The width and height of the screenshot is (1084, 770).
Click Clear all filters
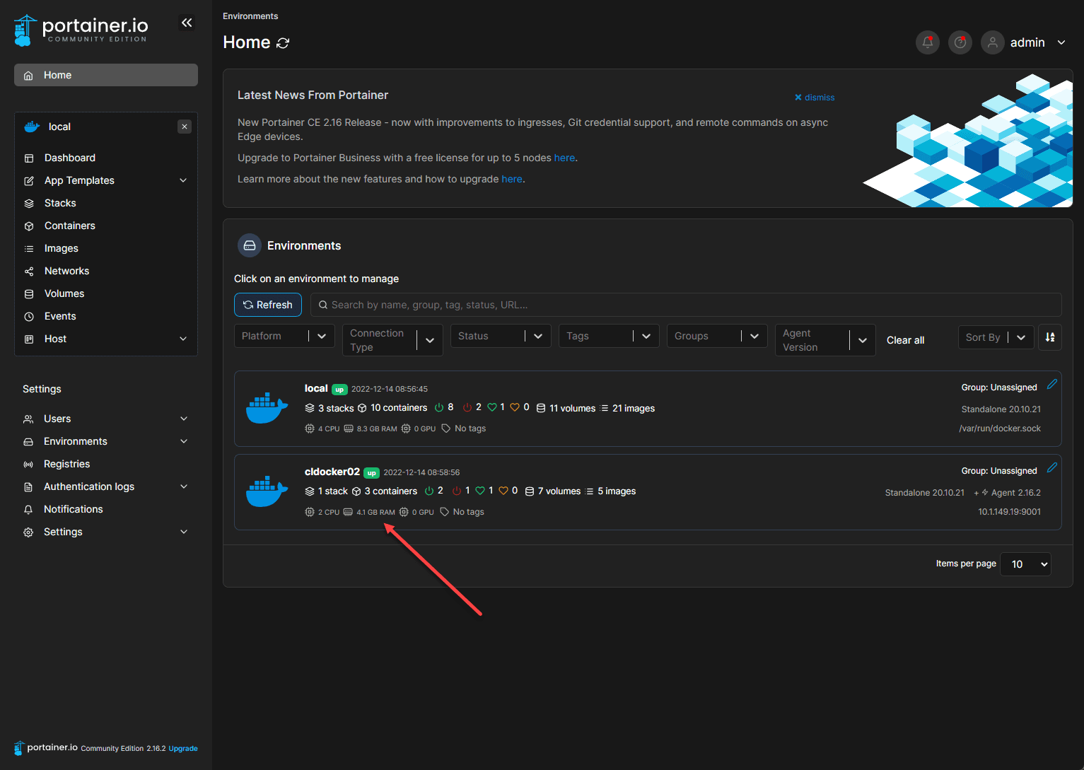click(905, 340)
